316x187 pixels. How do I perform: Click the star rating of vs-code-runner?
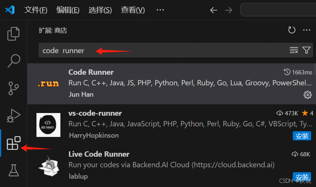(x=308, y=113)
